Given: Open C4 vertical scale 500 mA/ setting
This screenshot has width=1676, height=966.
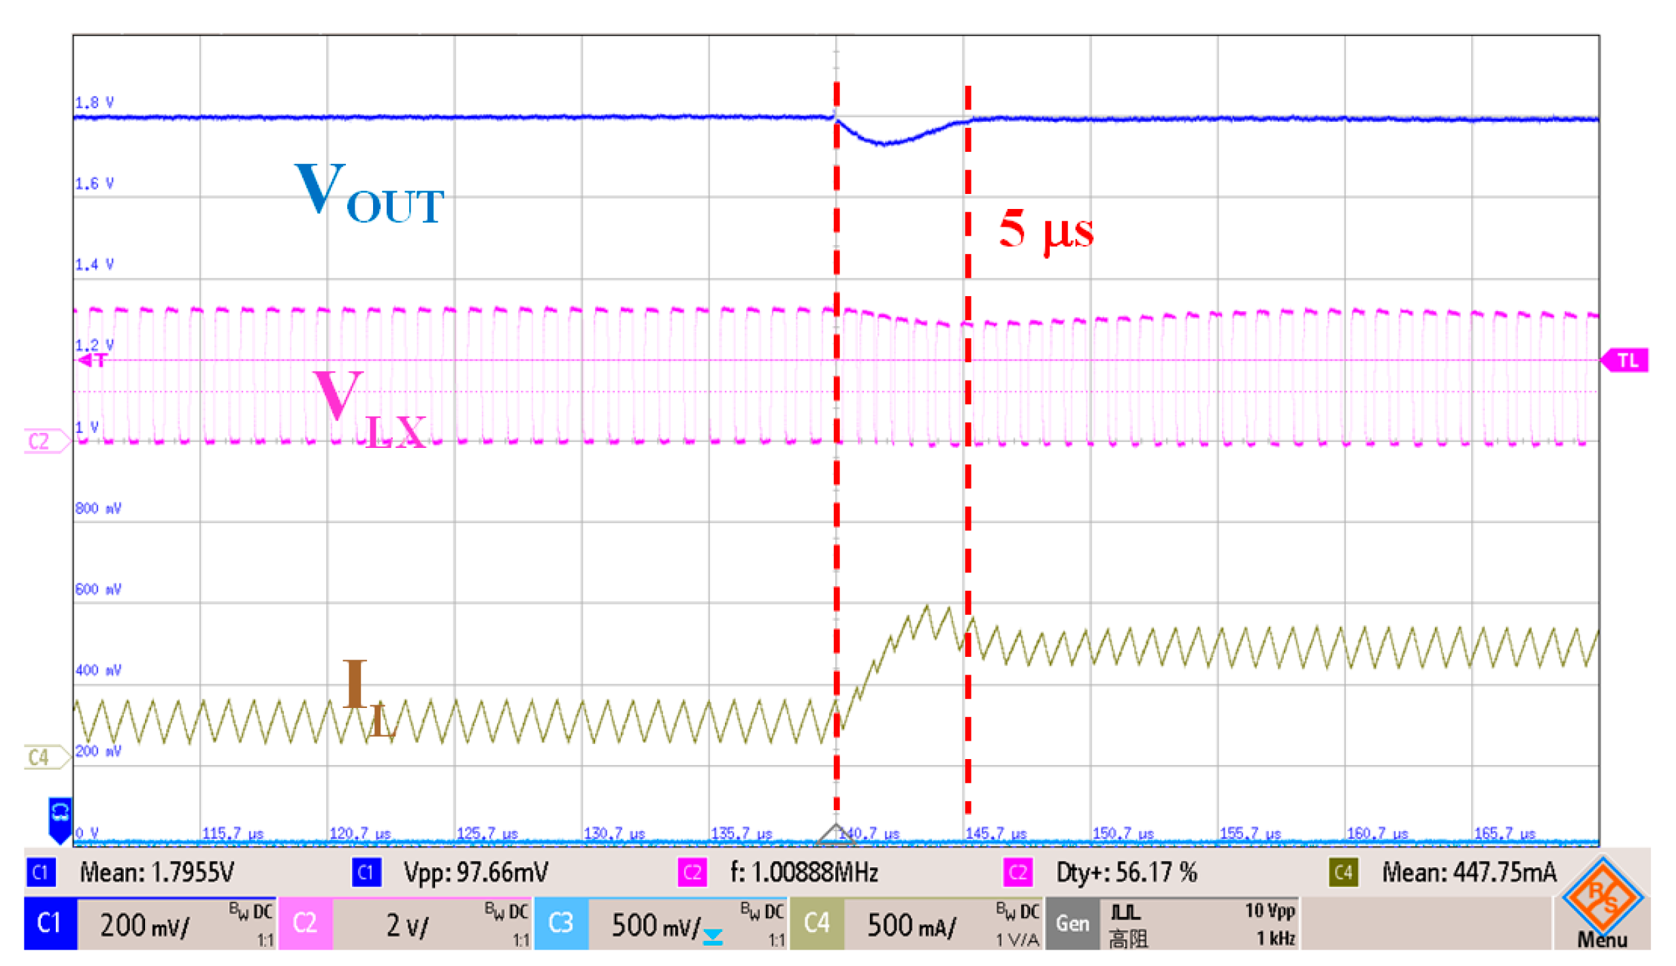Looking at the screenshot, I should [911, 926].
